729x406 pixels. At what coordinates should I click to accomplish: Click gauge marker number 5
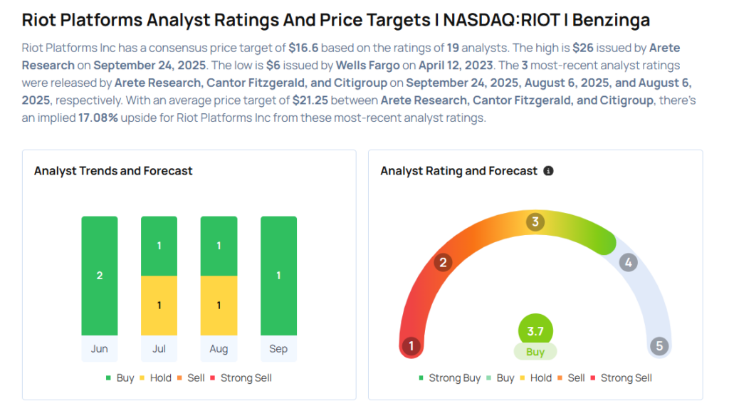pos(659,347)
